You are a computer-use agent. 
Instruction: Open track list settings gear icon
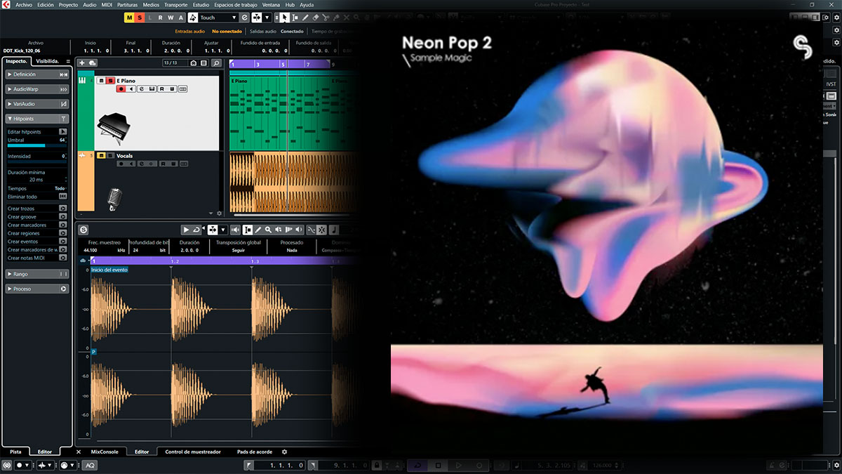pos(219,213)
